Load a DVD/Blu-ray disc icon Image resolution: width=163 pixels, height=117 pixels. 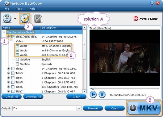coord(7,18)
